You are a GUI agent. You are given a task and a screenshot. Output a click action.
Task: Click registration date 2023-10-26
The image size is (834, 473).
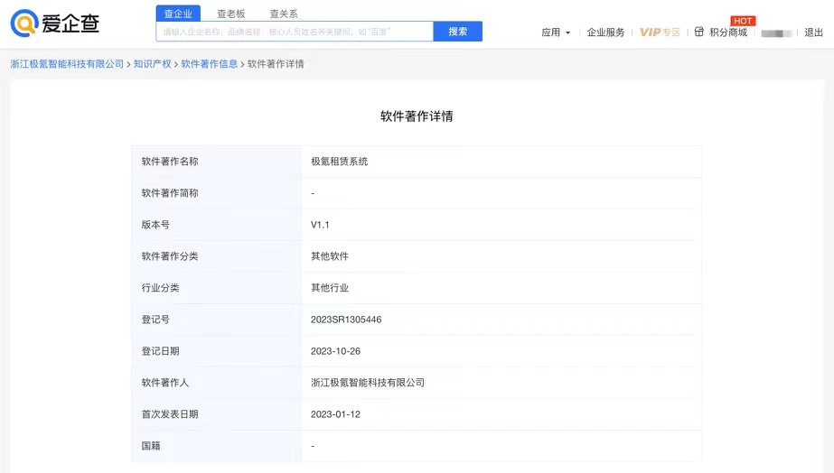(335, 351)
